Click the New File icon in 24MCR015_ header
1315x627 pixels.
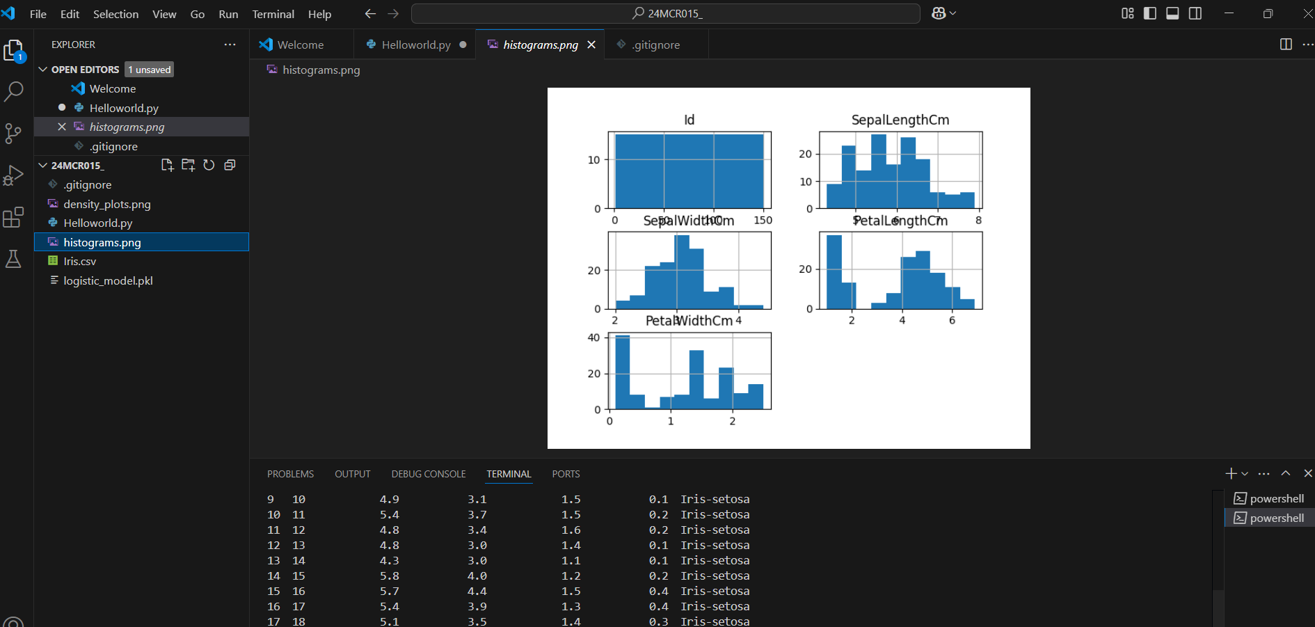click(x=167, y=165)
